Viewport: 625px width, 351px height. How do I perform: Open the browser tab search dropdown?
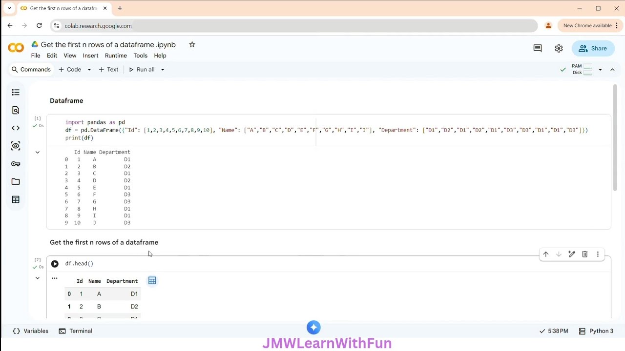[9, 8]
